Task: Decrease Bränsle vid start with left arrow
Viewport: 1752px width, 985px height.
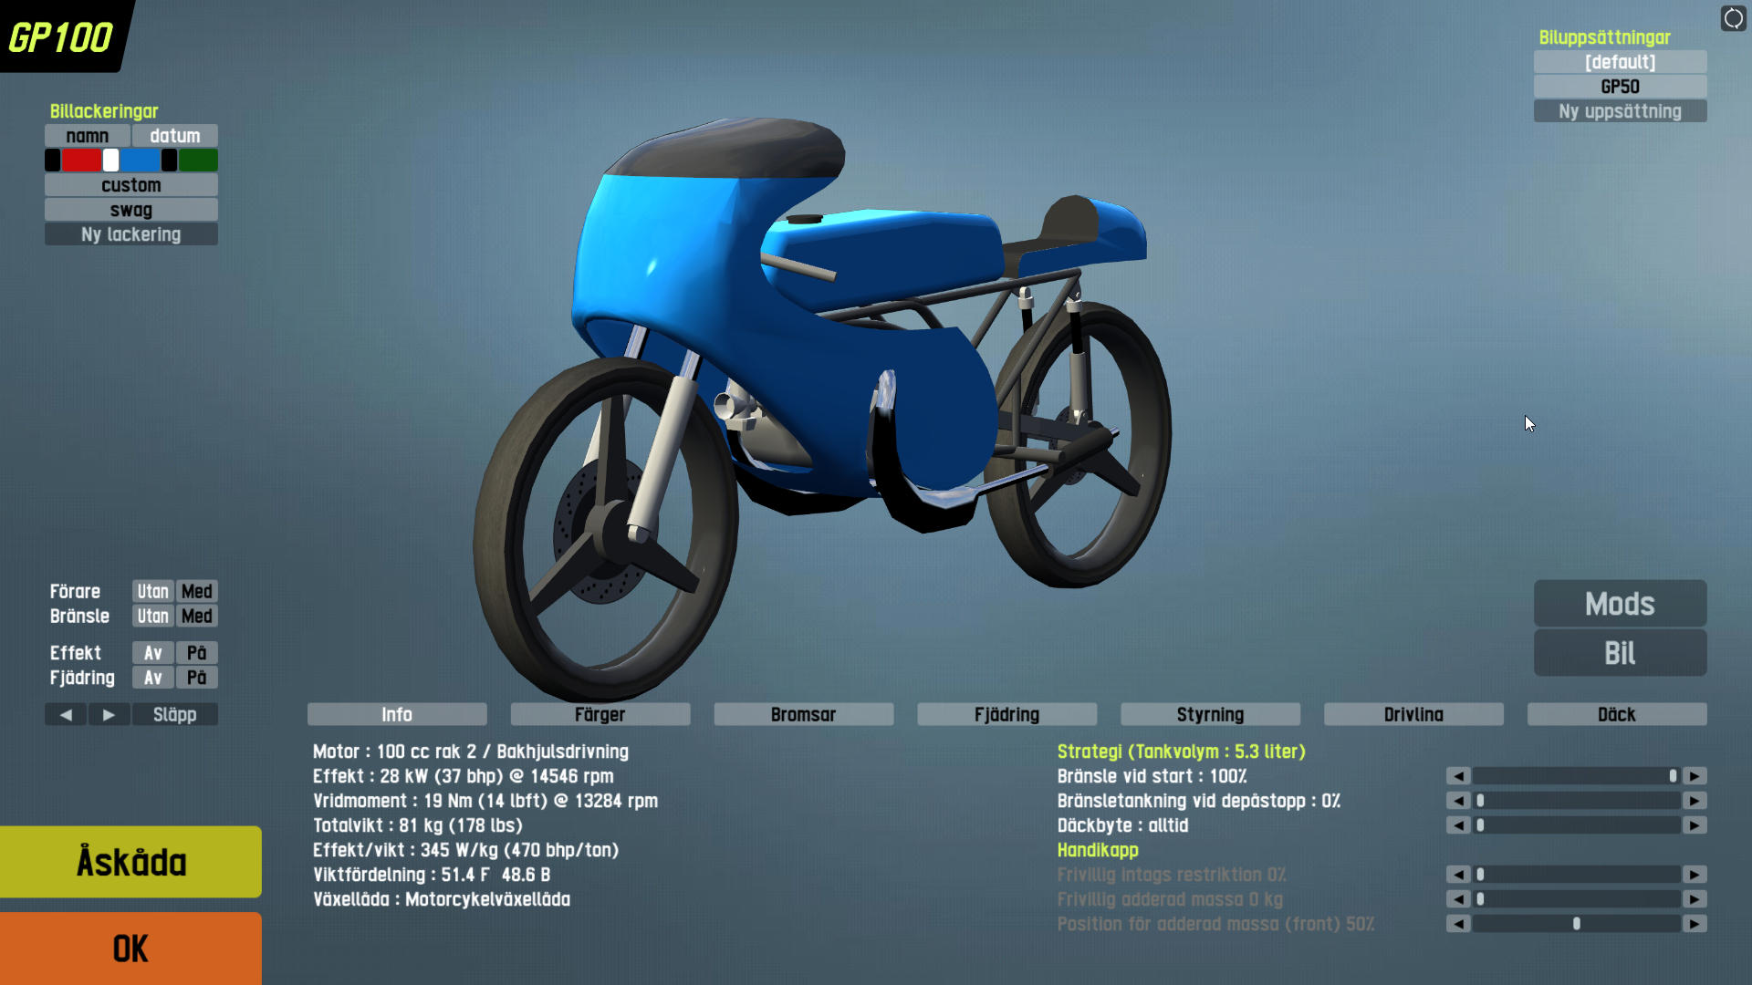Action: click(1458, 776)
